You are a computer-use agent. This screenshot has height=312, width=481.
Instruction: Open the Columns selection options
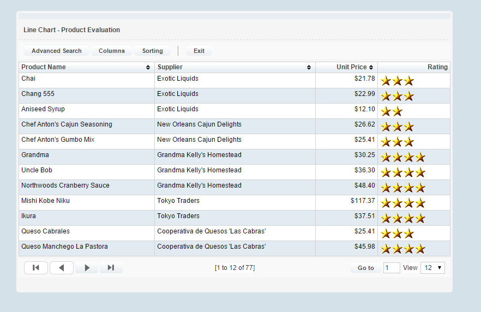[112, 51]
